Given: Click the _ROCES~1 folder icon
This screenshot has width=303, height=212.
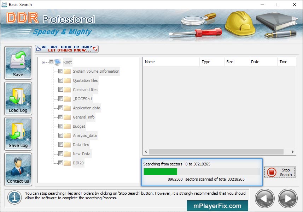Looking at the screenshot, I should 67,99.
